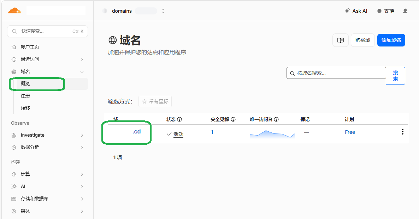The height and width of the screenshot is (219, 419).
Task: Open the three-dot row actions menu
Action: click(x=402, y=132)
